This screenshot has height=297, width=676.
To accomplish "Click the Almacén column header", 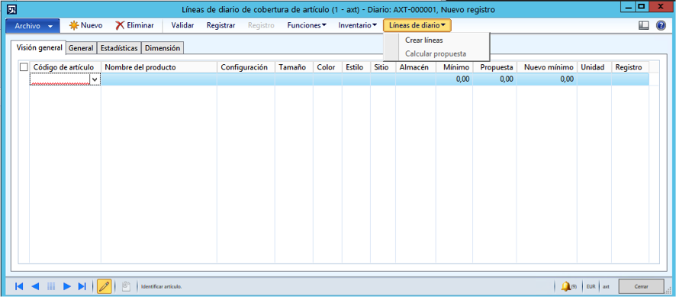I will tap(416, 67).
